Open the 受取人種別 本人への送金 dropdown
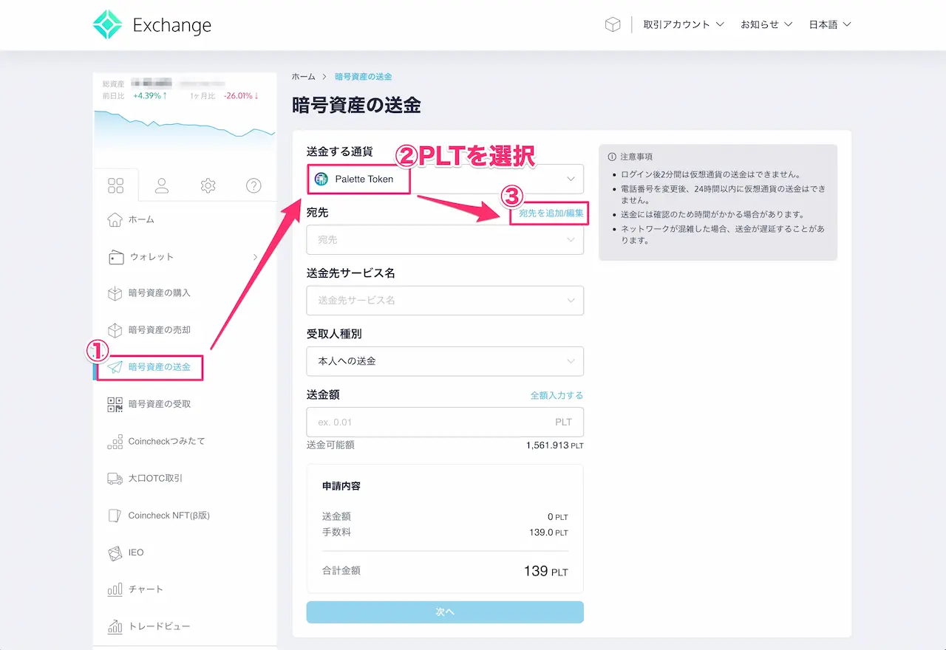946x650 pixels. click(445, 361)
